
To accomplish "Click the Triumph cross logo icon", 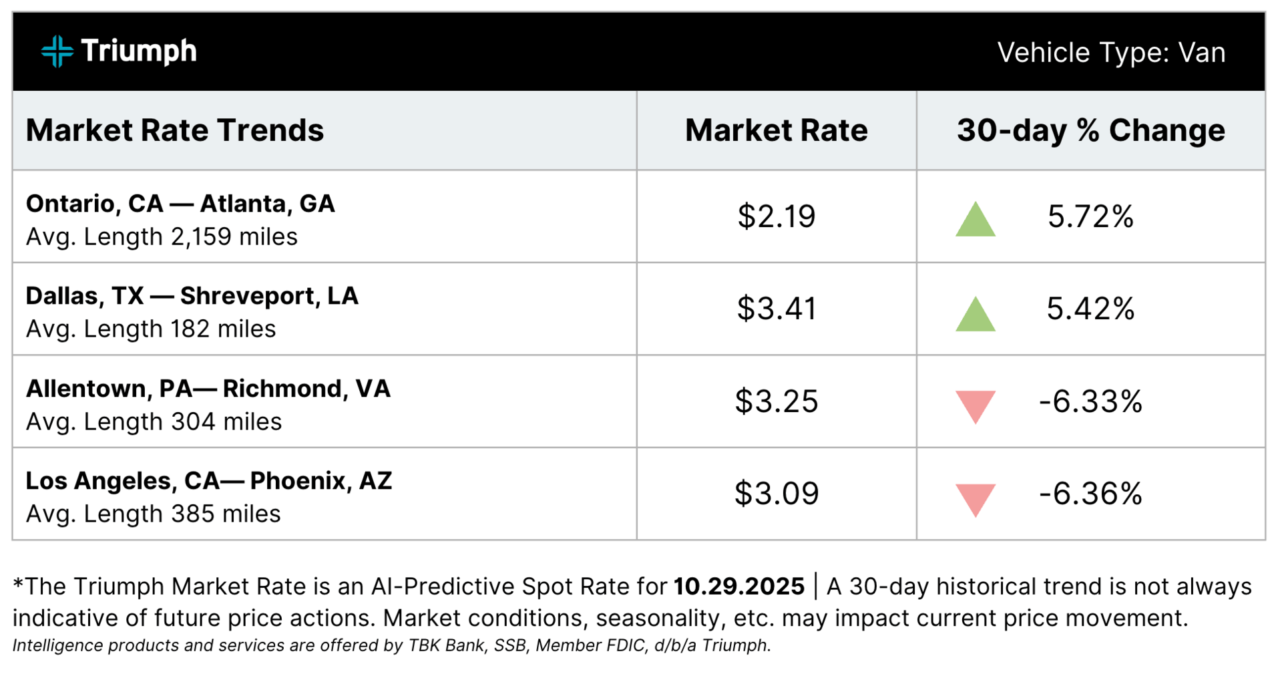I will 57,51.
